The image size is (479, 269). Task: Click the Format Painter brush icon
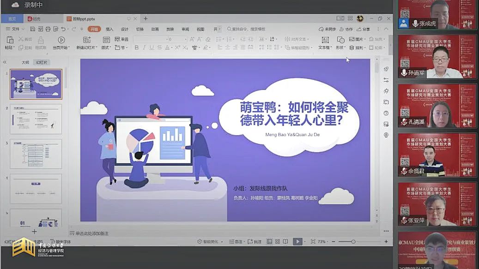coord(41,40)
